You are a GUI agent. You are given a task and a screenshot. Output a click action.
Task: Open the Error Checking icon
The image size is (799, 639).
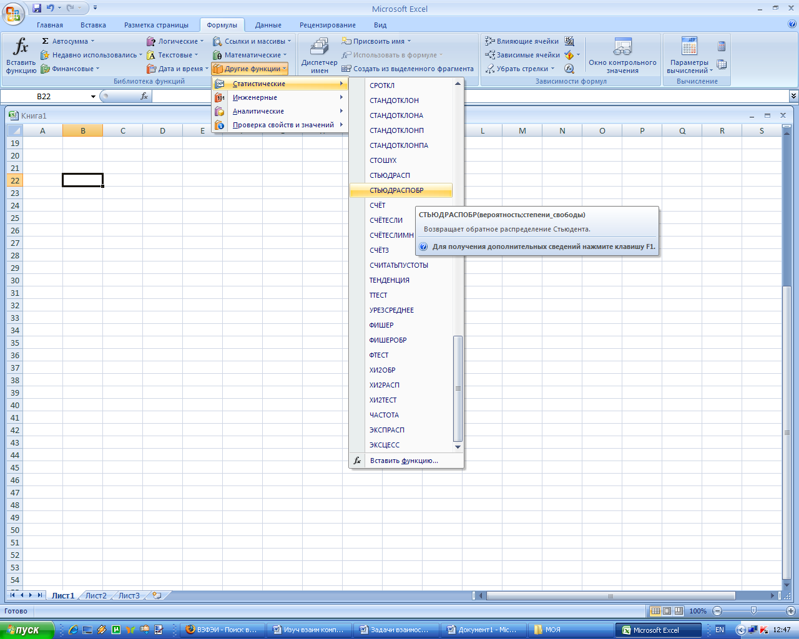[x=569, y=55]
